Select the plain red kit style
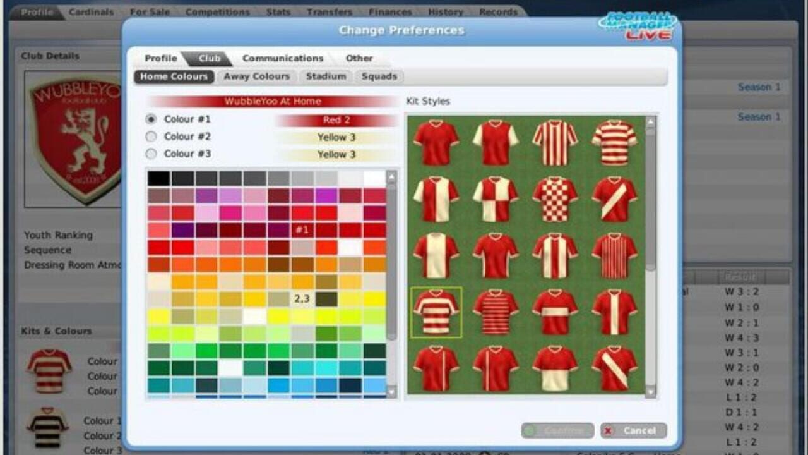808x455 pixels. (x=436, y=142)
